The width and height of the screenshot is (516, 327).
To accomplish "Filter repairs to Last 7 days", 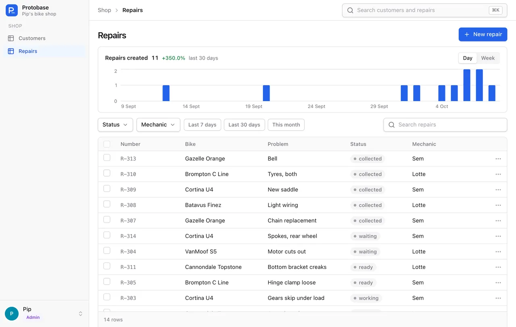I will tap(202, 125).
